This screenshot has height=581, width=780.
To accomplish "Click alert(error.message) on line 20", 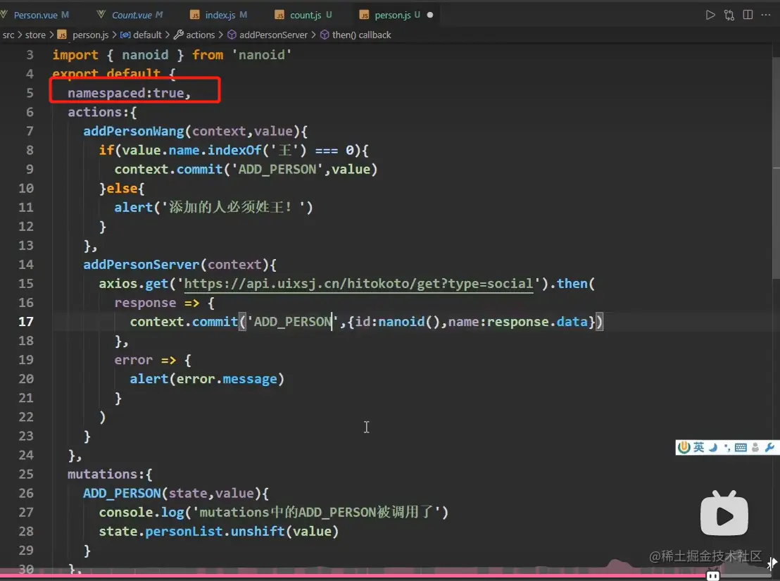I will 207,379.
